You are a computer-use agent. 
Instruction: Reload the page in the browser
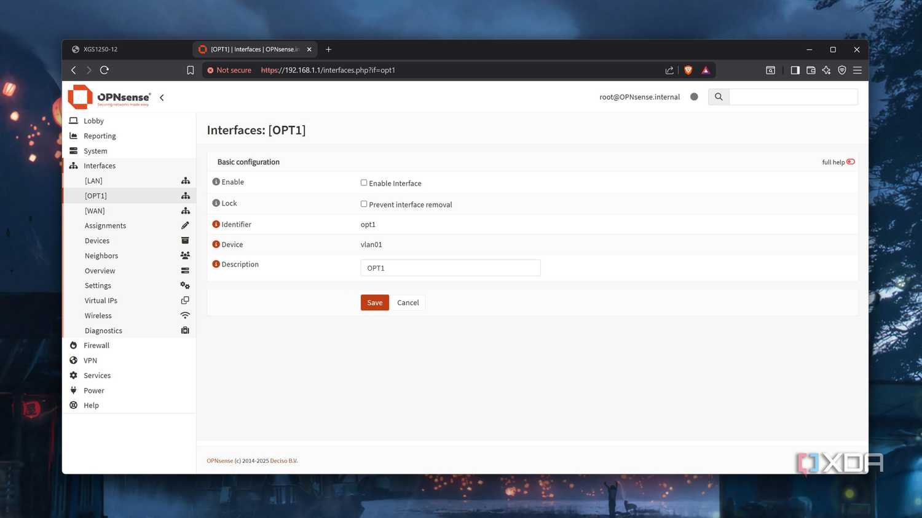(x=104, y=70)
